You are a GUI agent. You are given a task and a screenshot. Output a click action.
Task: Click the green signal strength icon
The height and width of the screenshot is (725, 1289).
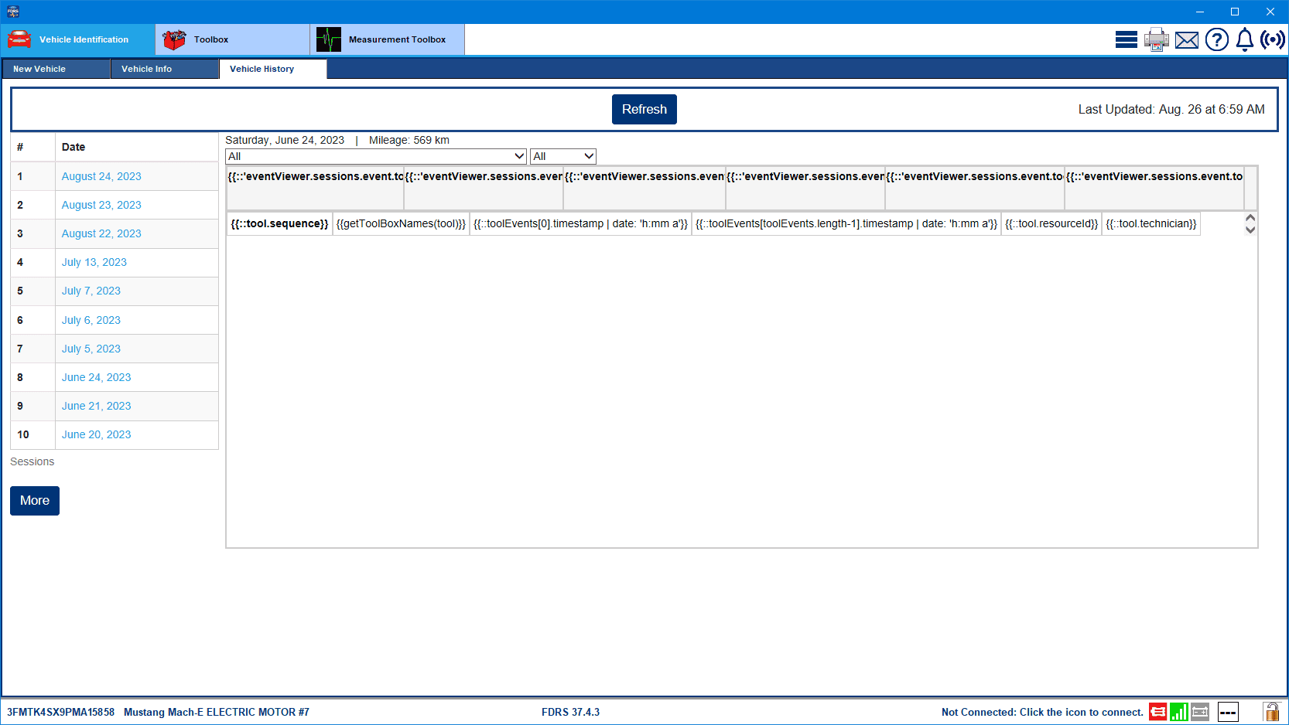[x=1178, y=712]
